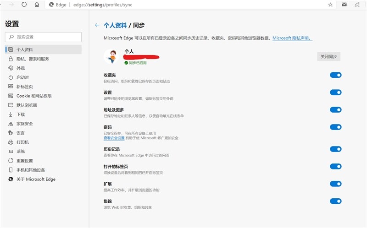The width and height of the screenshot is (367, 228).
Task: Open 系统 settings section
Action: (43, 152)
